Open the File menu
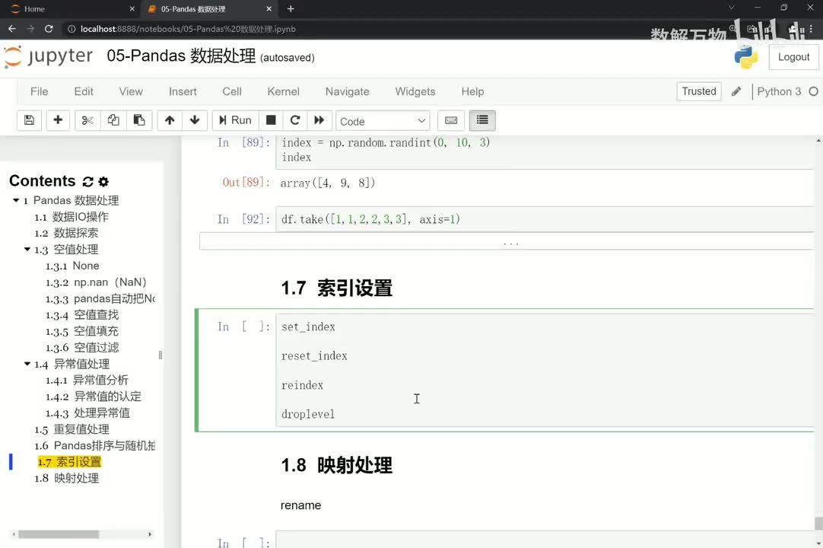 40,91
